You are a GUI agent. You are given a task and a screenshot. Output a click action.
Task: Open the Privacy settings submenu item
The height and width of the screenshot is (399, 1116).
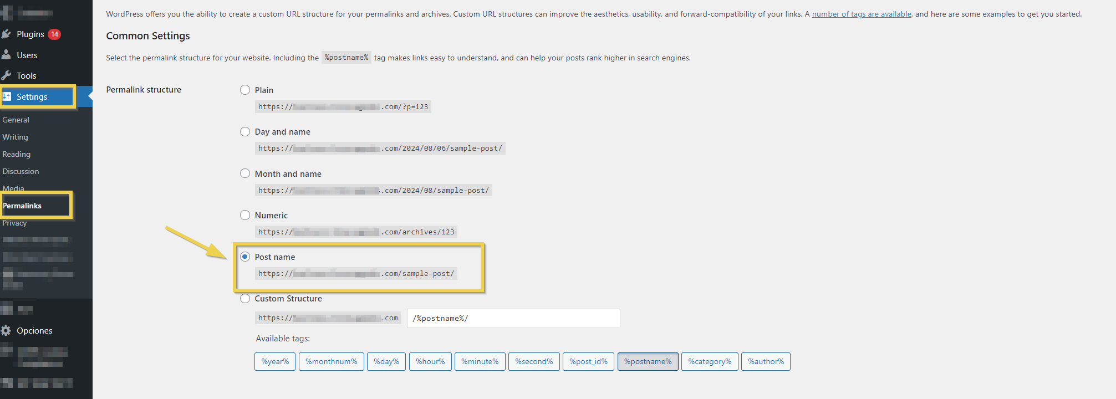click(15, 223)
